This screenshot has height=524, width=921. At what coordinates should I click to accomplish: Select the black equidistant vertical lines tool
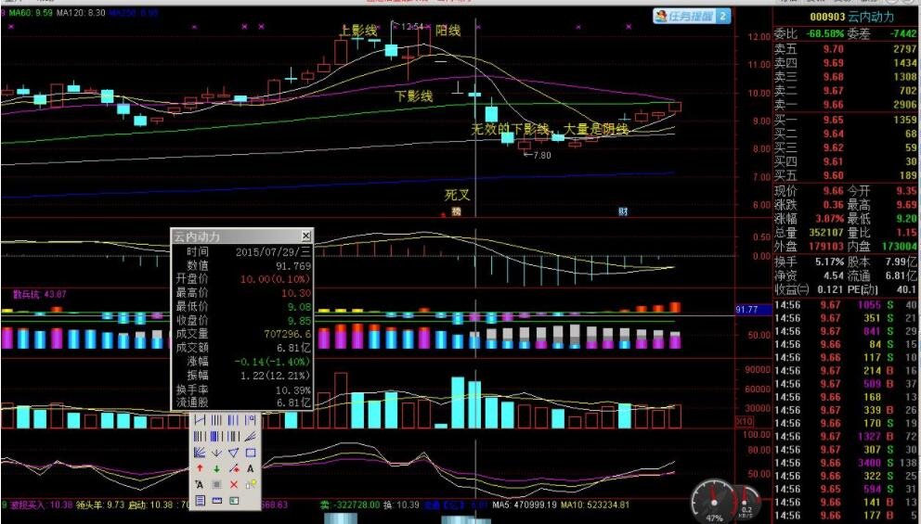point(216,420)
